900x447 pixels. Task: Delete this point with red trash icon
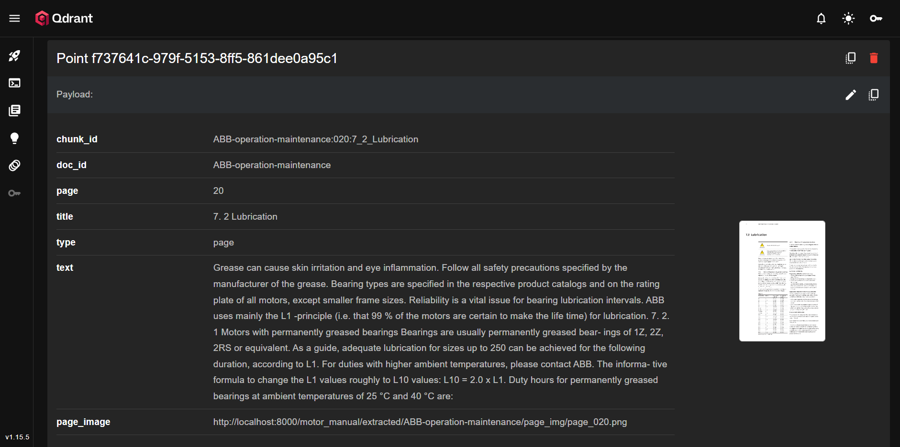click(874, 58)
